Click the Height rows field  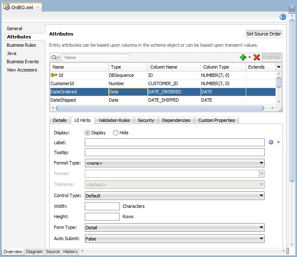coord(102,217)
